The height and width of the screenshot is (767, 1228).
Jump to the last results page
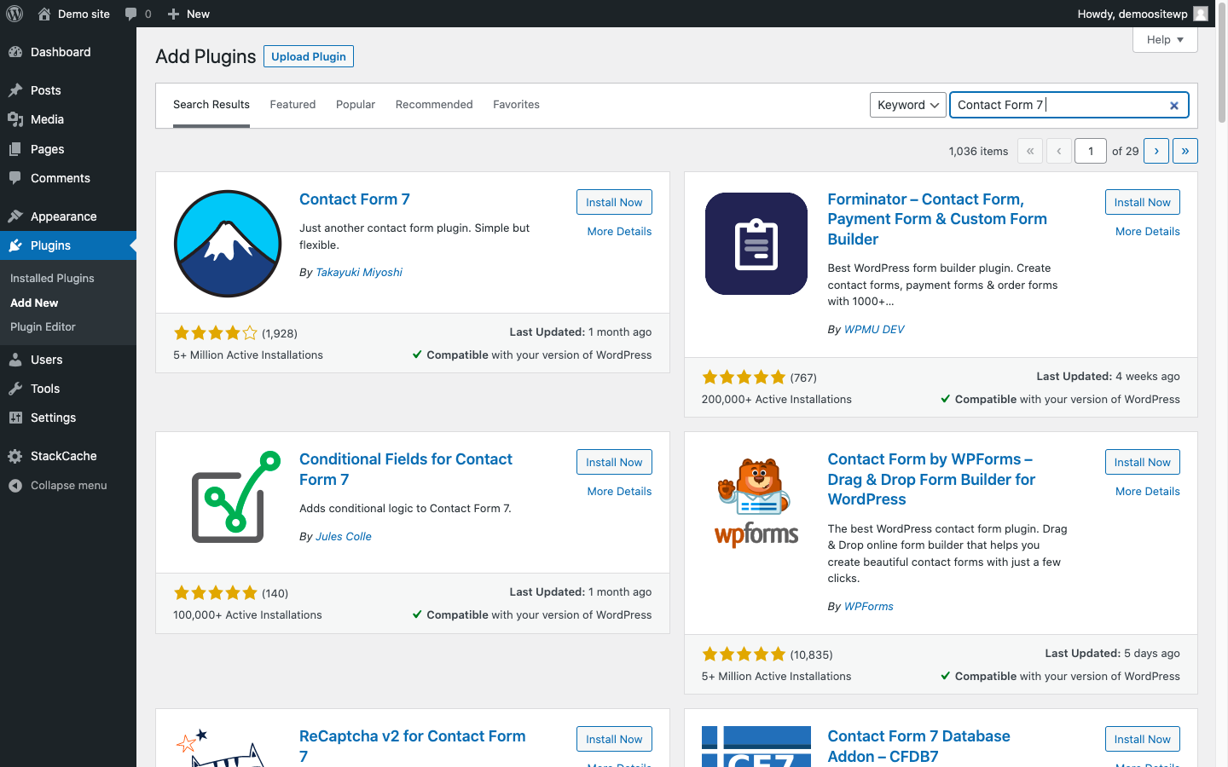pyautogui.click(x=1185, y=151)
